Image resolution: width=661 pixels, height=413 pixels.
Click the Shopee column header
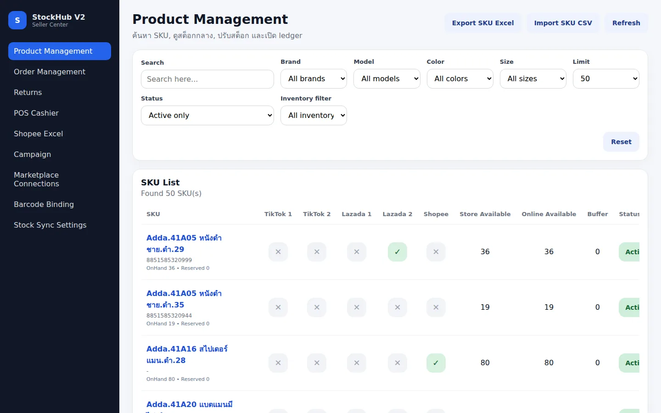(436, 214)
